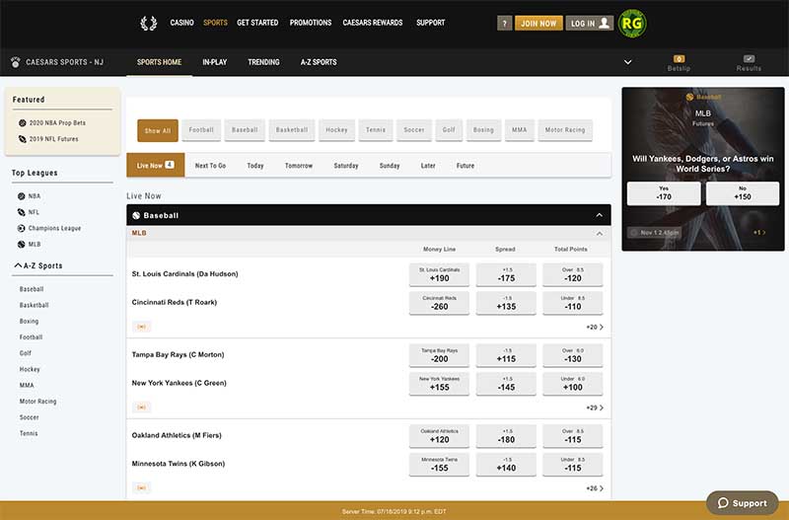This screenshot has width=789, height=520.
Task: Click the football icon next to 2019 NFL Futures
Action: pyautogui.click(x=22, y=139)
